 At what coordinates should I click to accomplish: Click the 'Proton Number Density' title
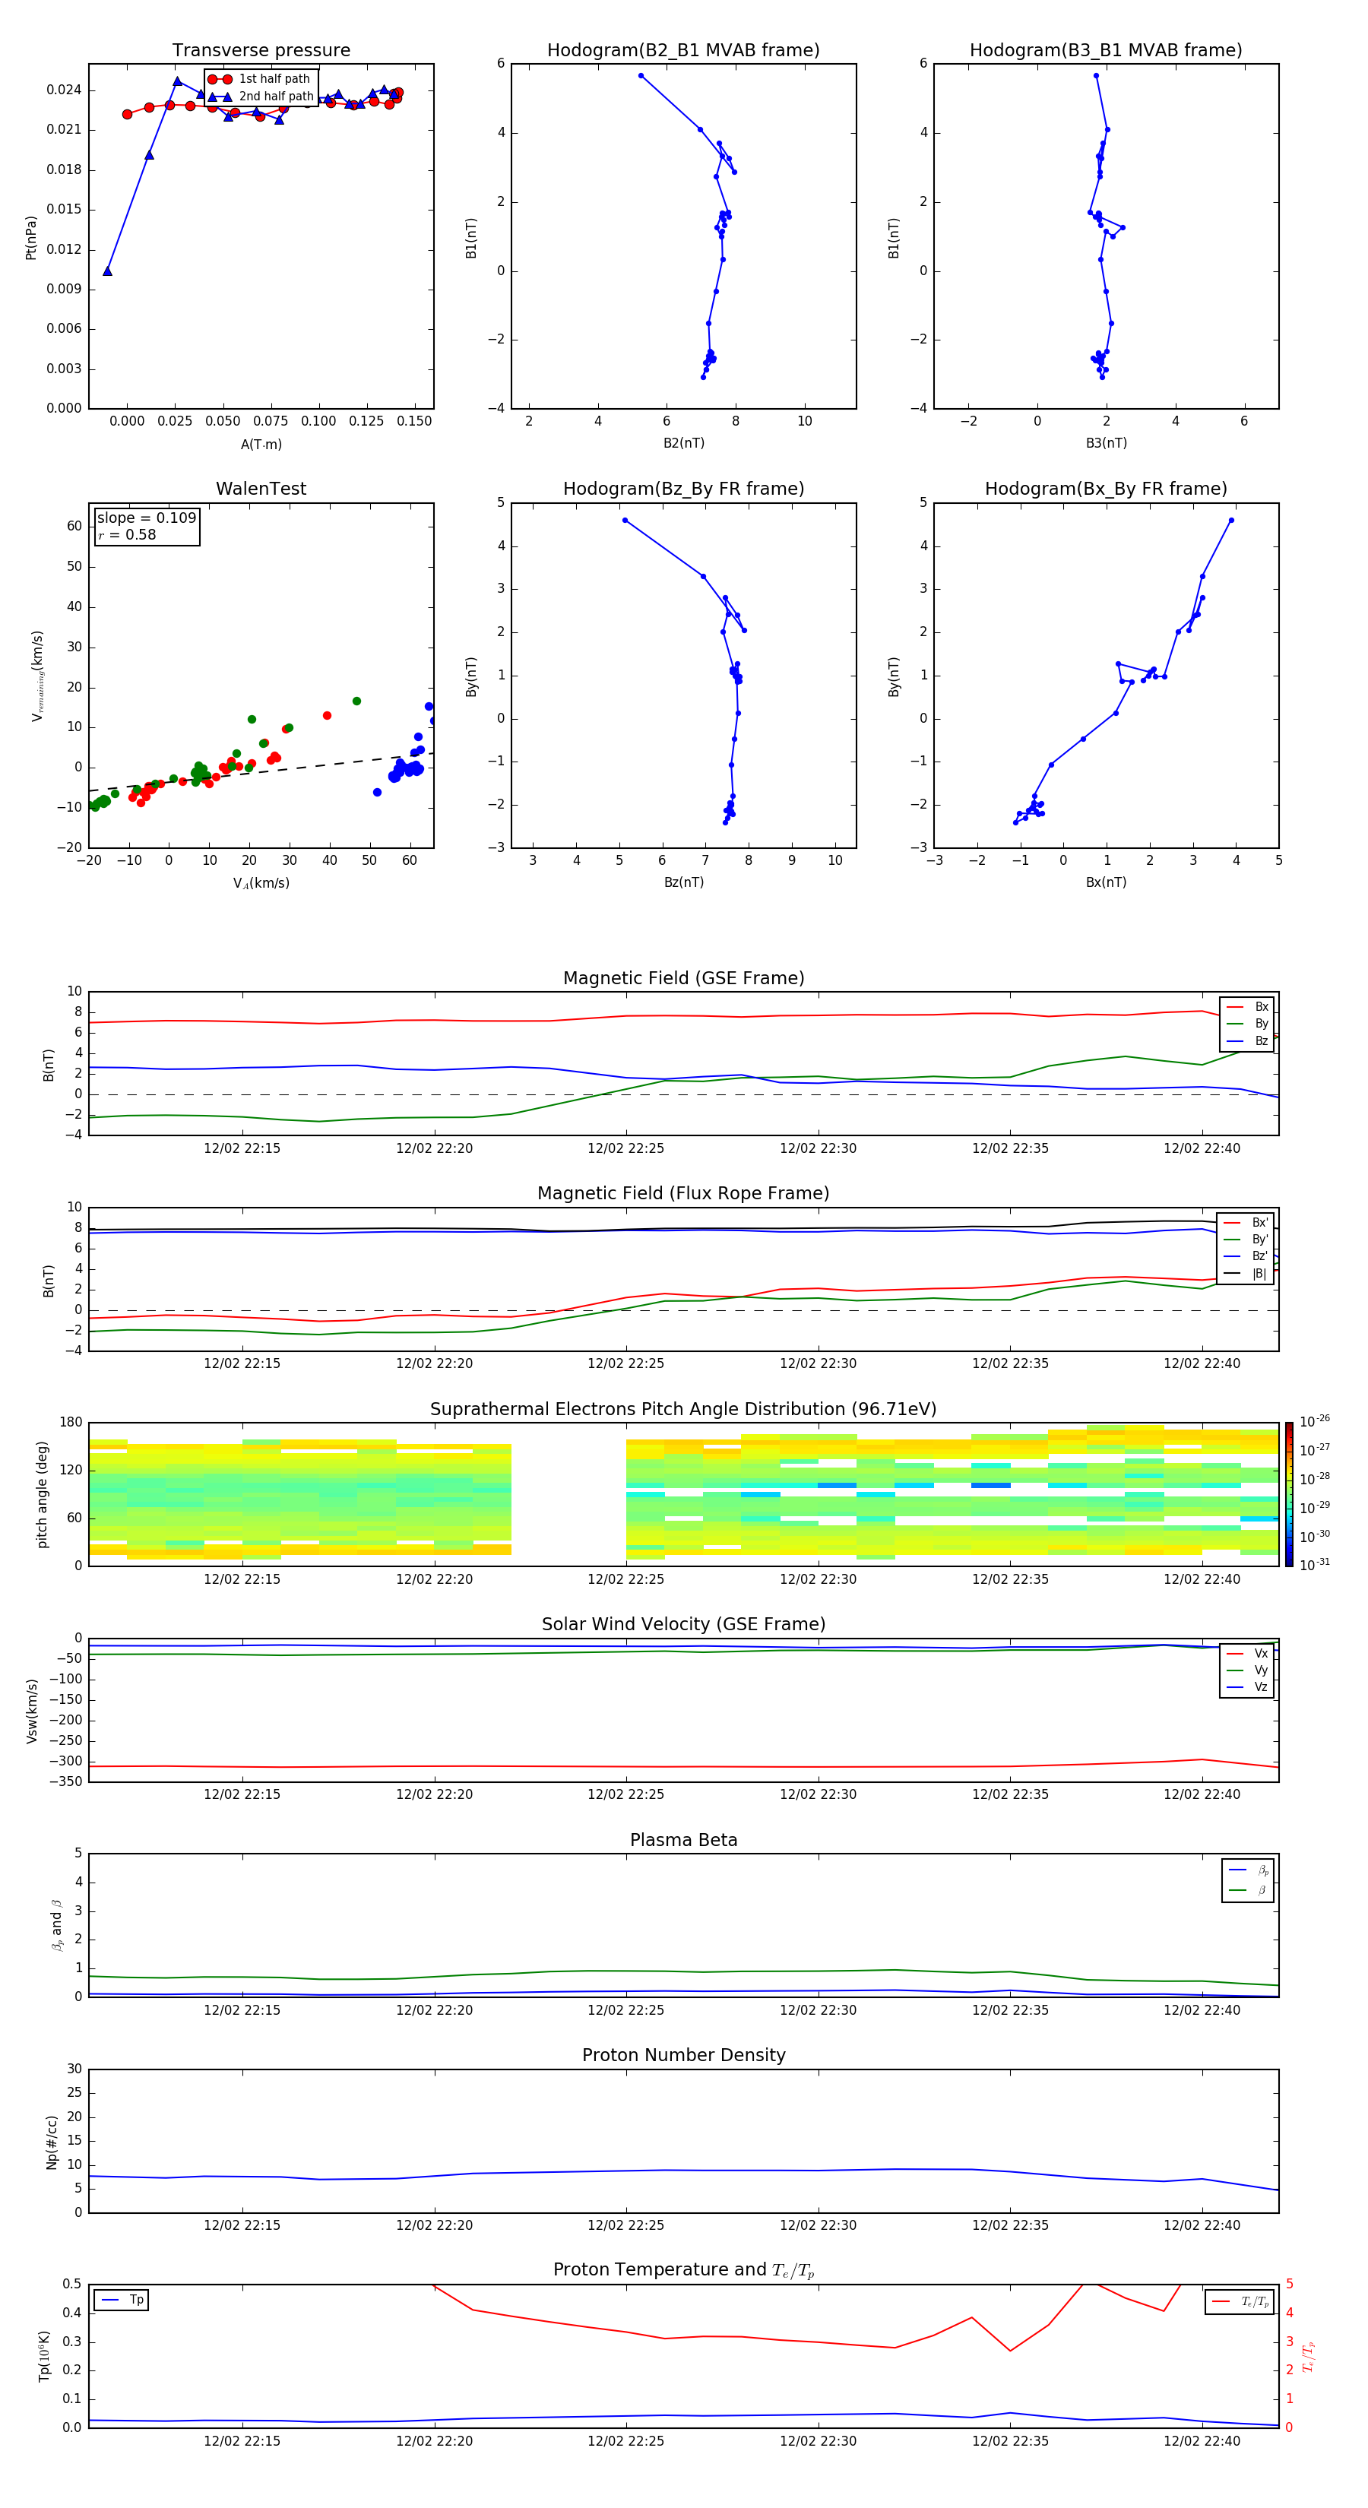683,2057
